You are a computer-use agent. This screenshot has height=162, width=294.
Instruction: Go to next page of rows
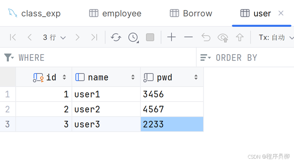click(77, 37)
